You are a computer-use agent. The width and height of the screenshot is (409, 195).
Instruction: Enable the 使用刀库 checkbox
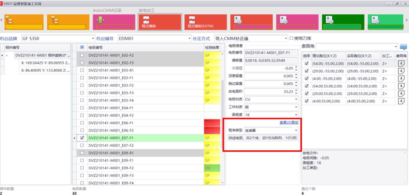292,38
